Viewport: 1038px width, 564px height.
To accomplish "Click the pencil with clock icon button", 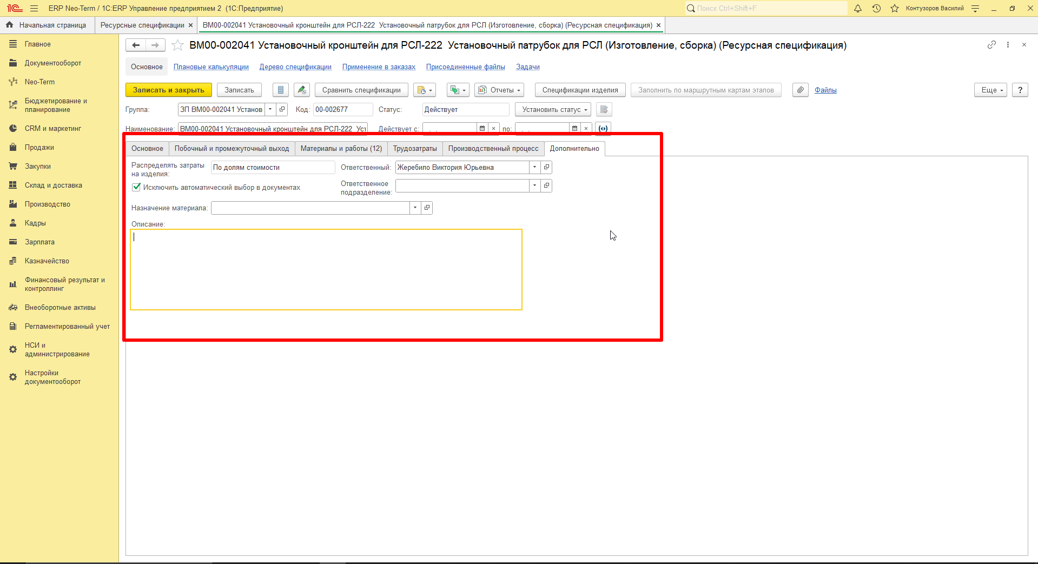I will point(302,90).
